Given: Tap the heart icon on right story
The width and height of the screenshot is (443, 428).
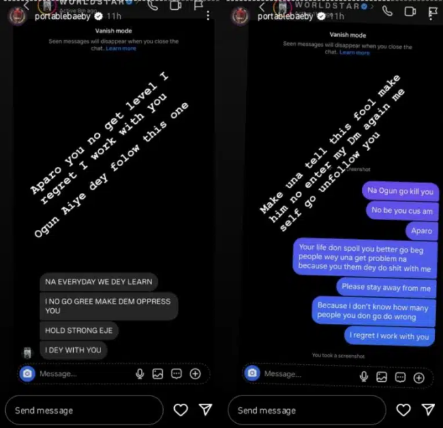Looking at the screenshot, I should (403, 410).
